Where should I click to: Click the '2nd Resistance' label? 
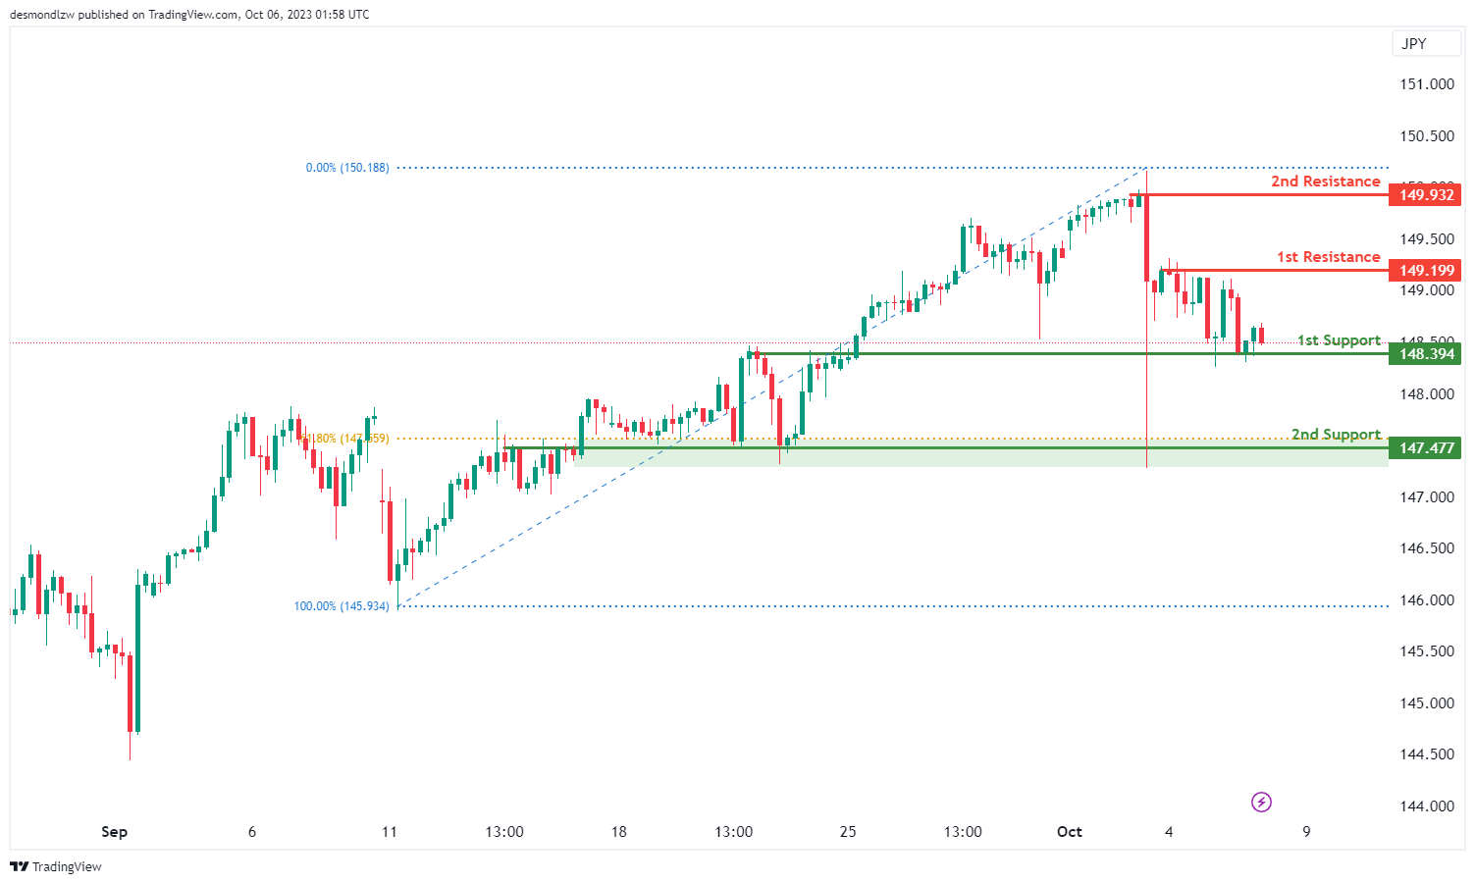1325,182
